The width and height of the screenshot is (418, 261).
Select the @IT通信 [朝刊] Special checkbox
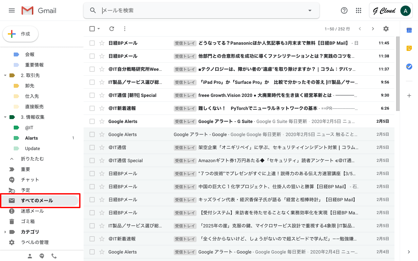pyautogui.click(x=92, y=95)
